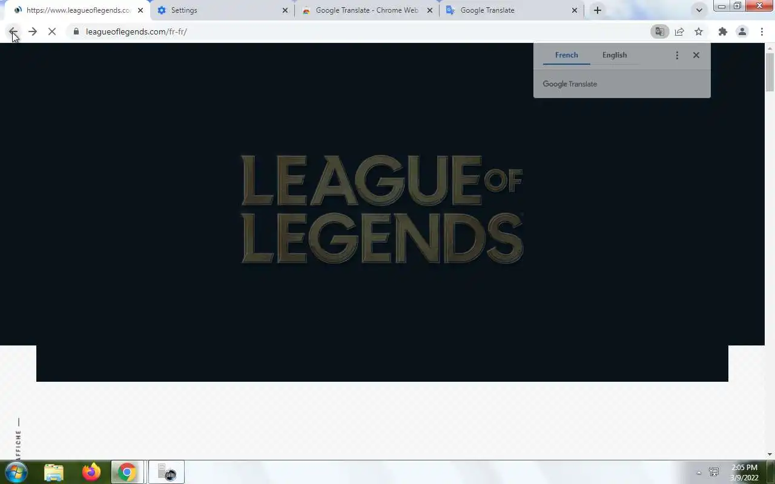Stop page loading with the X button
Screen dimensions: 775x484
click(52, 31)
